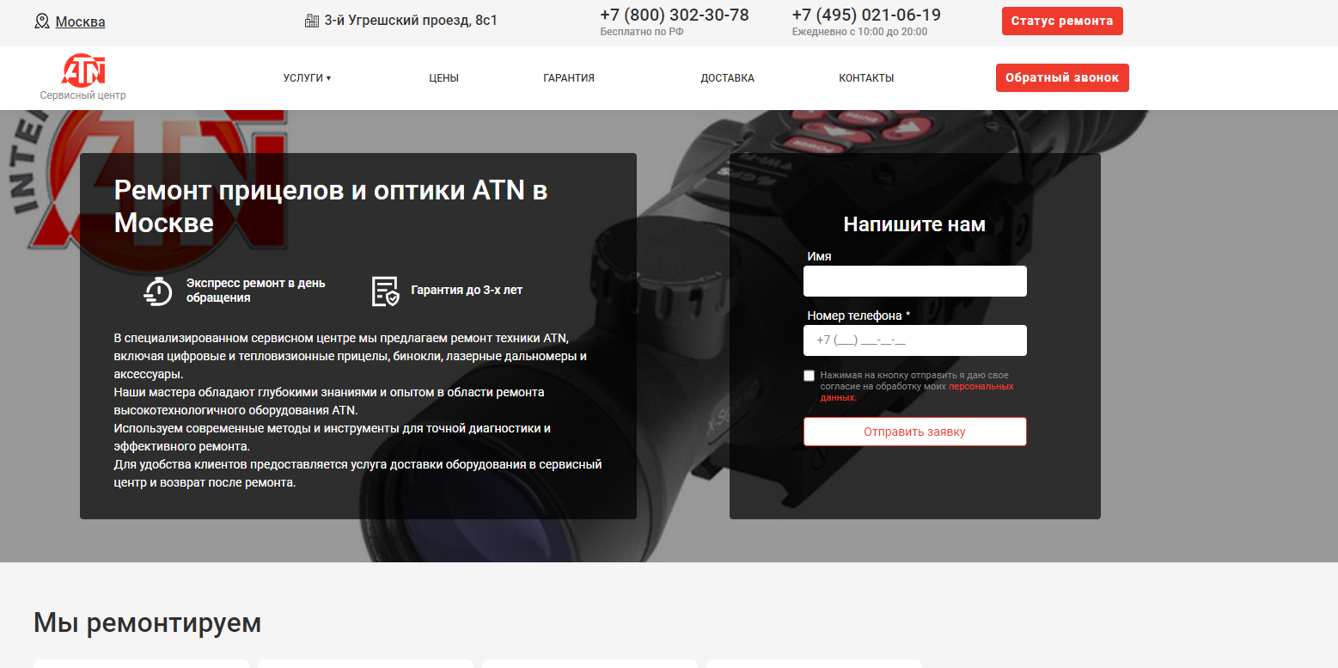Click the express repair stopwatch icon
Screen dimensions: 1338x668
158,291
